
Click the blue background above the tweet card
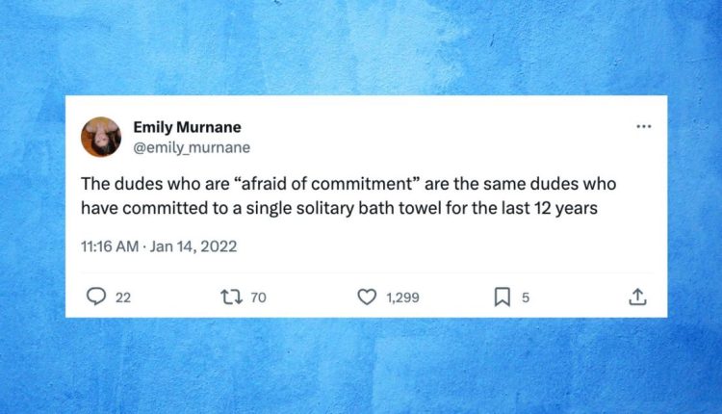point(361,48)
